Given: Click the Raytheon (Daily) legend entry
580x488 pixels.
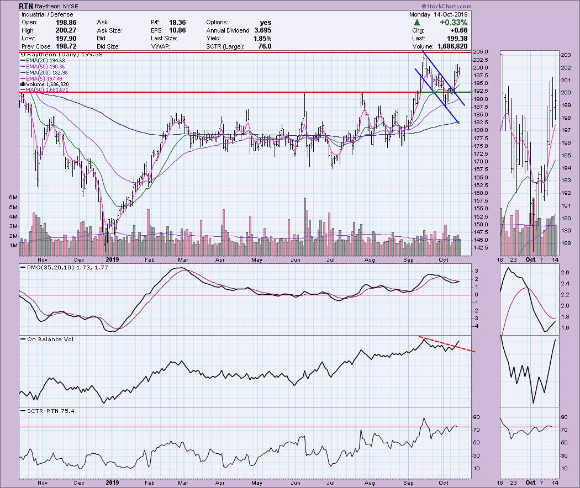Looking at the screenshot, I should tap(62, 54).
